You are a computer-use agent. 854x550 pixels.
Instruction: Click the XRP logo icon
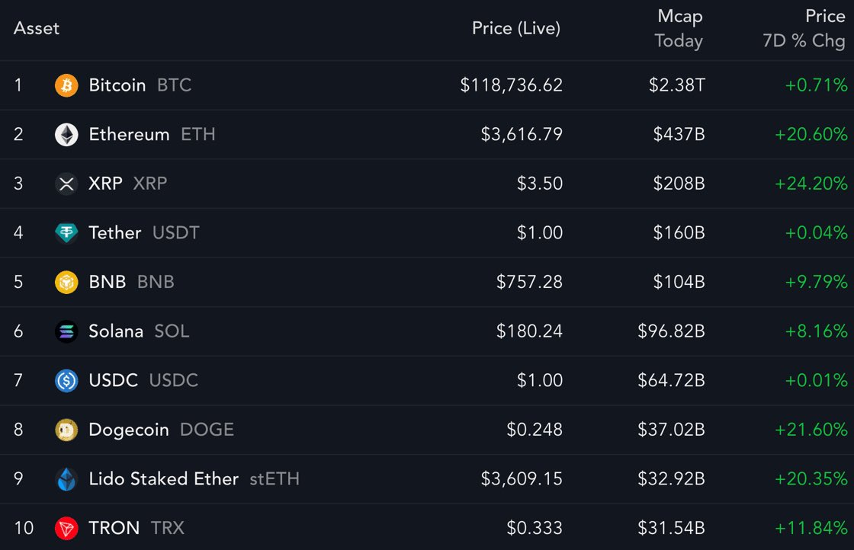(x=66, y=184)
